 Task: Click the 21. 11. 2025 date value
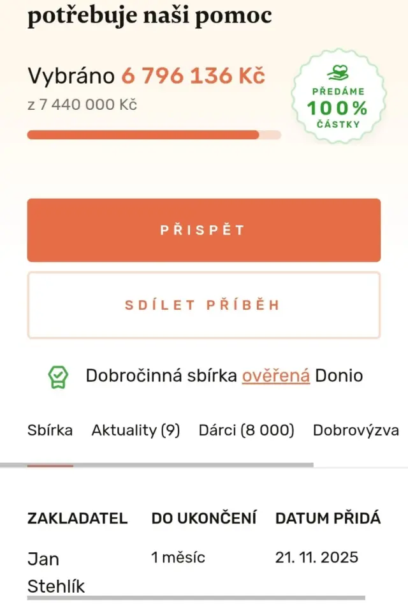click(x=317, y=557)
